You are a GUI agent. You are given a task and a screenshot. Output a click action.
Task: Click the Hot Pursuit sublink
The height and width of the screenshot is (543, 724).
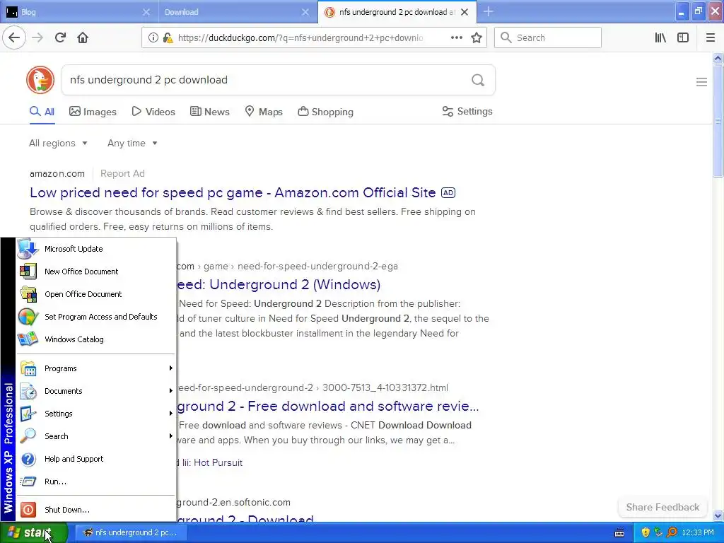218,462
